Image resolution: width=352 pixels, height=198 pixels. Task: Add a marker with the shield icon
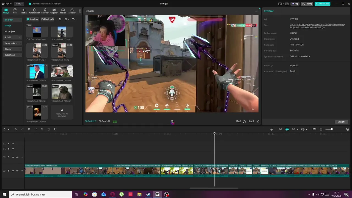55,129
